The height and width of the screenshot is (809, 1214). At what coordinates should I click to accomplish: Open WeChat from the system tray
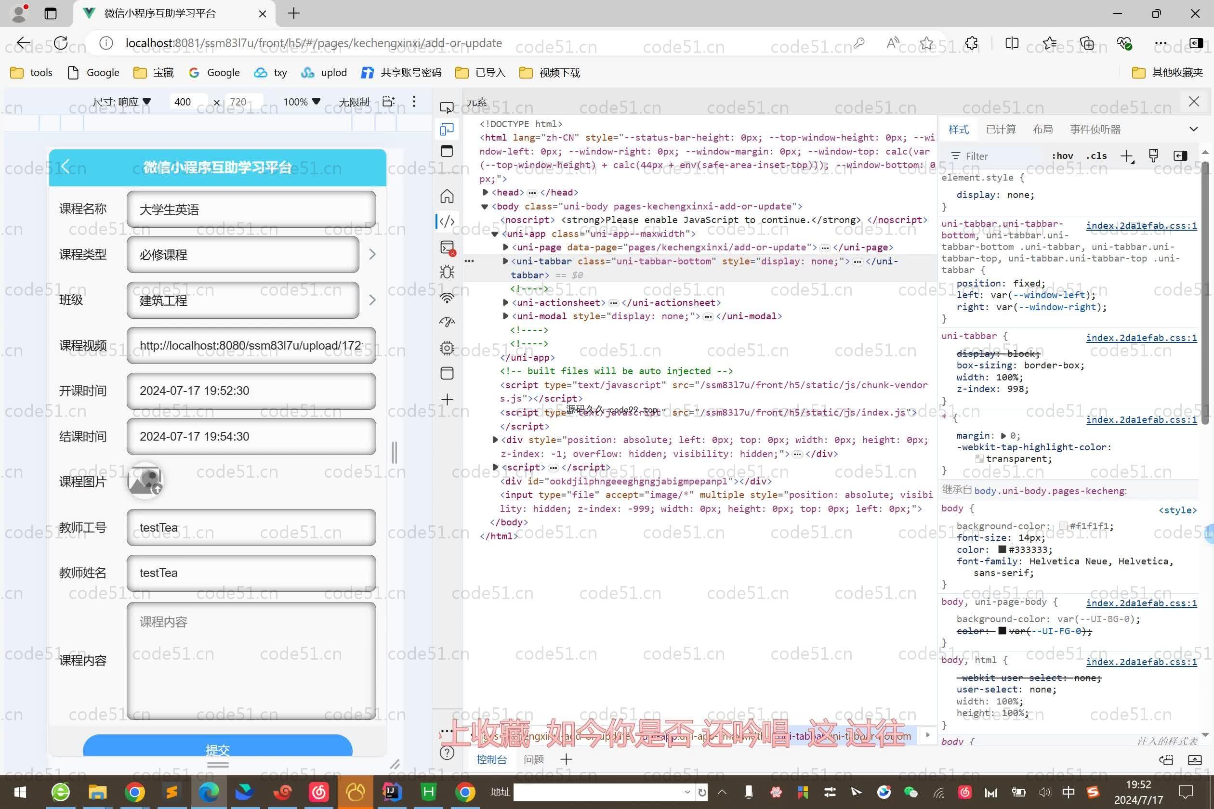[x=911, y=792]
